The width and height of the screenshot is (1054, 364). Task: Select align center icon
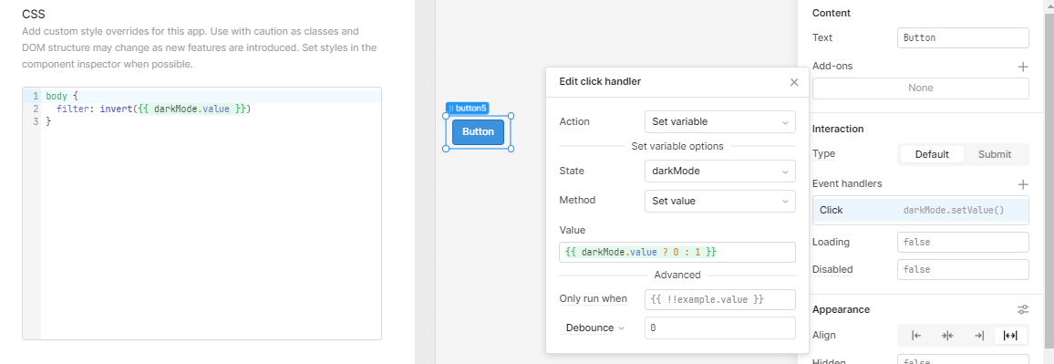(947, 335)
